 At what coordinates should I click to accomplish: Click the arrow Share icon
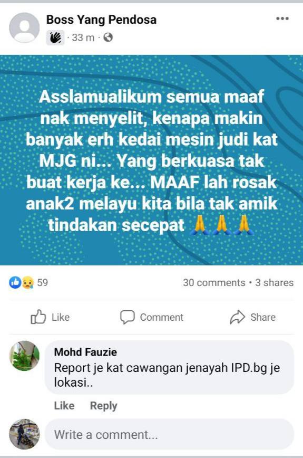click(x=237, y=317)
